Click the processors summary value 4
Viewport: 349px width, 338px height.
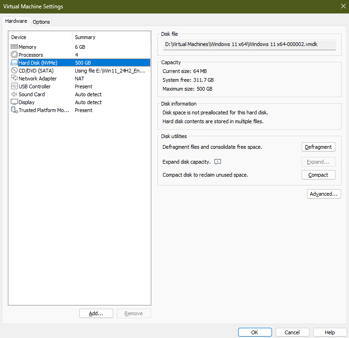tap(77, 55)
